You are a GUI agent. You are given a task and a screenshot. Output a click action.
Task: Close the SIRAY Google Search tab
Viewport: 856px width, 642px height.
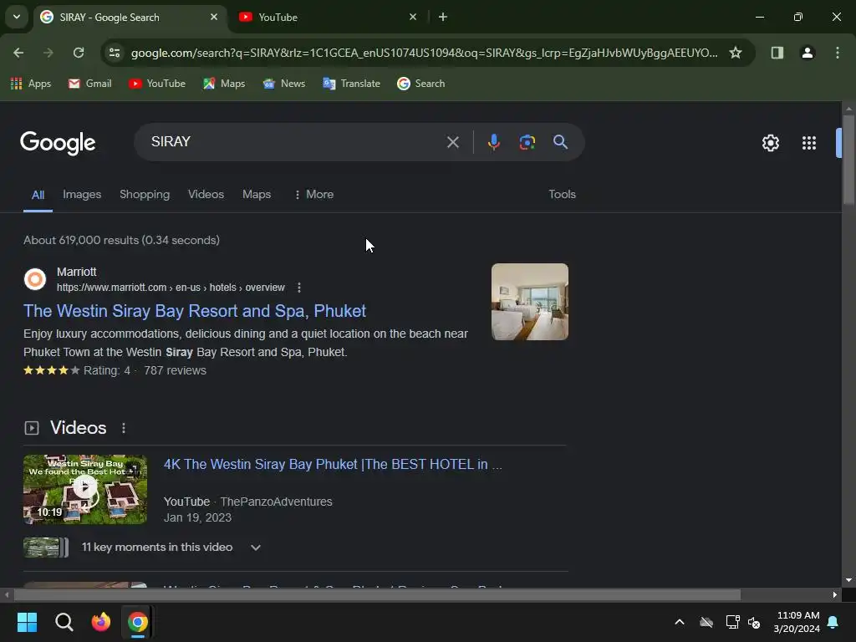[x=214, y=17]
